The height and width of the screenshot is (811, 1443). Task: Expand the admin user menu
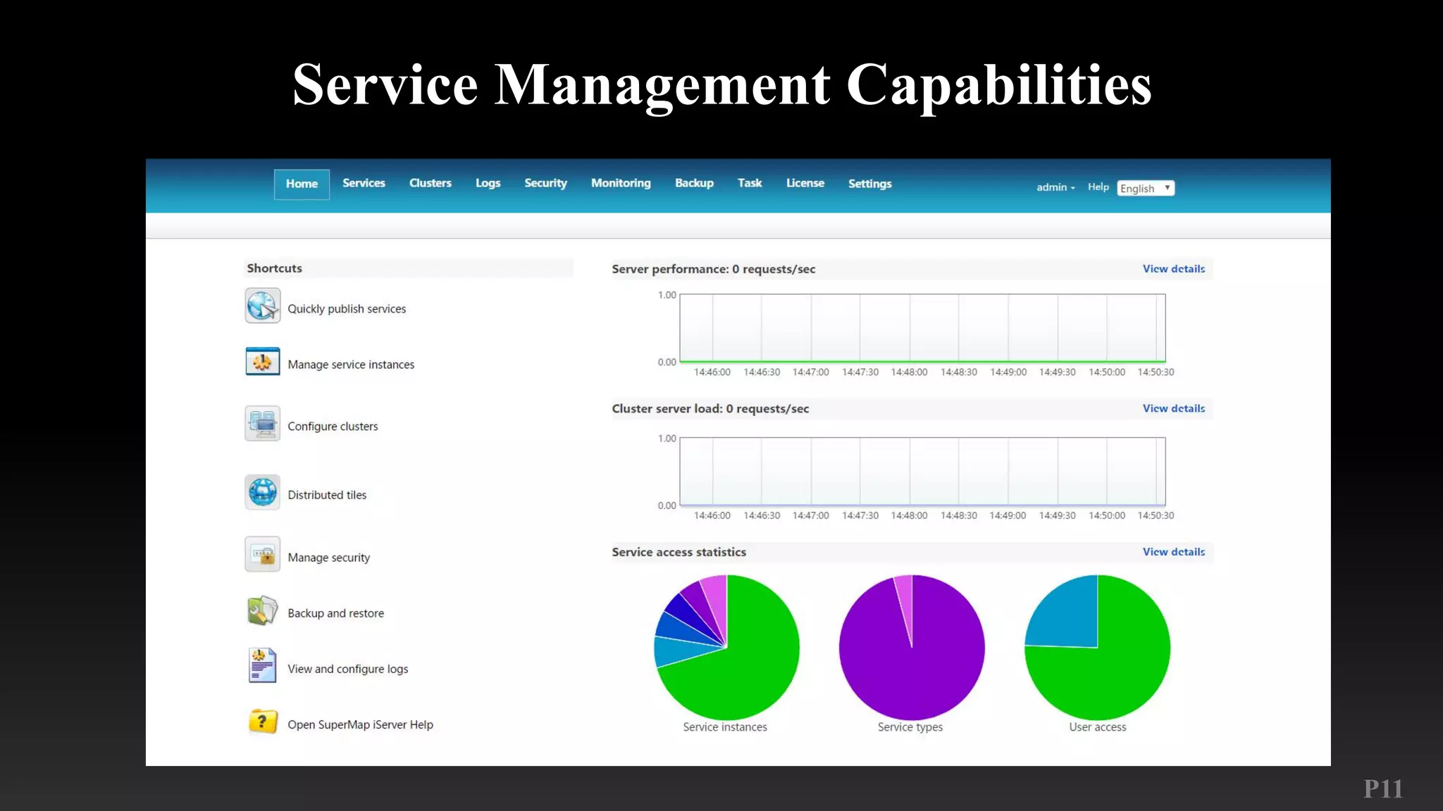(1055, 187)
